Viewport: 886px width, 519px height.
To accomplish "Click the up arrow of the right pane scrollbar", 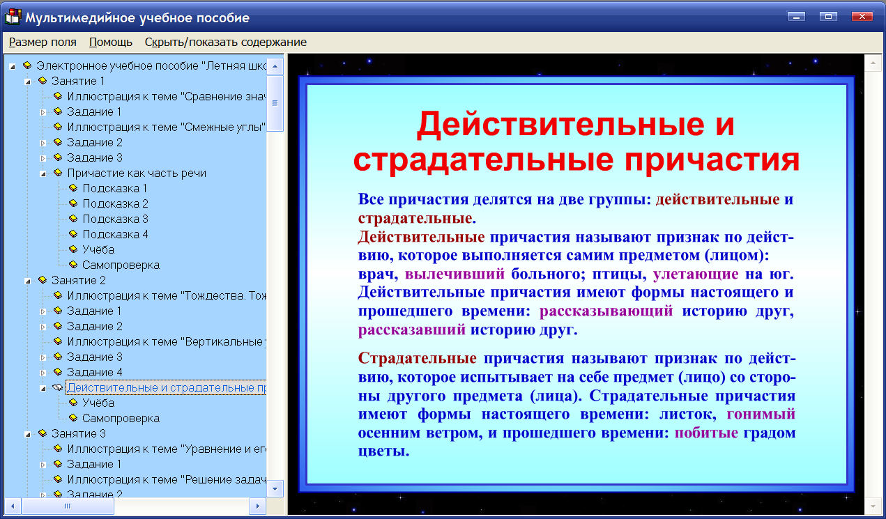I will 873,63.
